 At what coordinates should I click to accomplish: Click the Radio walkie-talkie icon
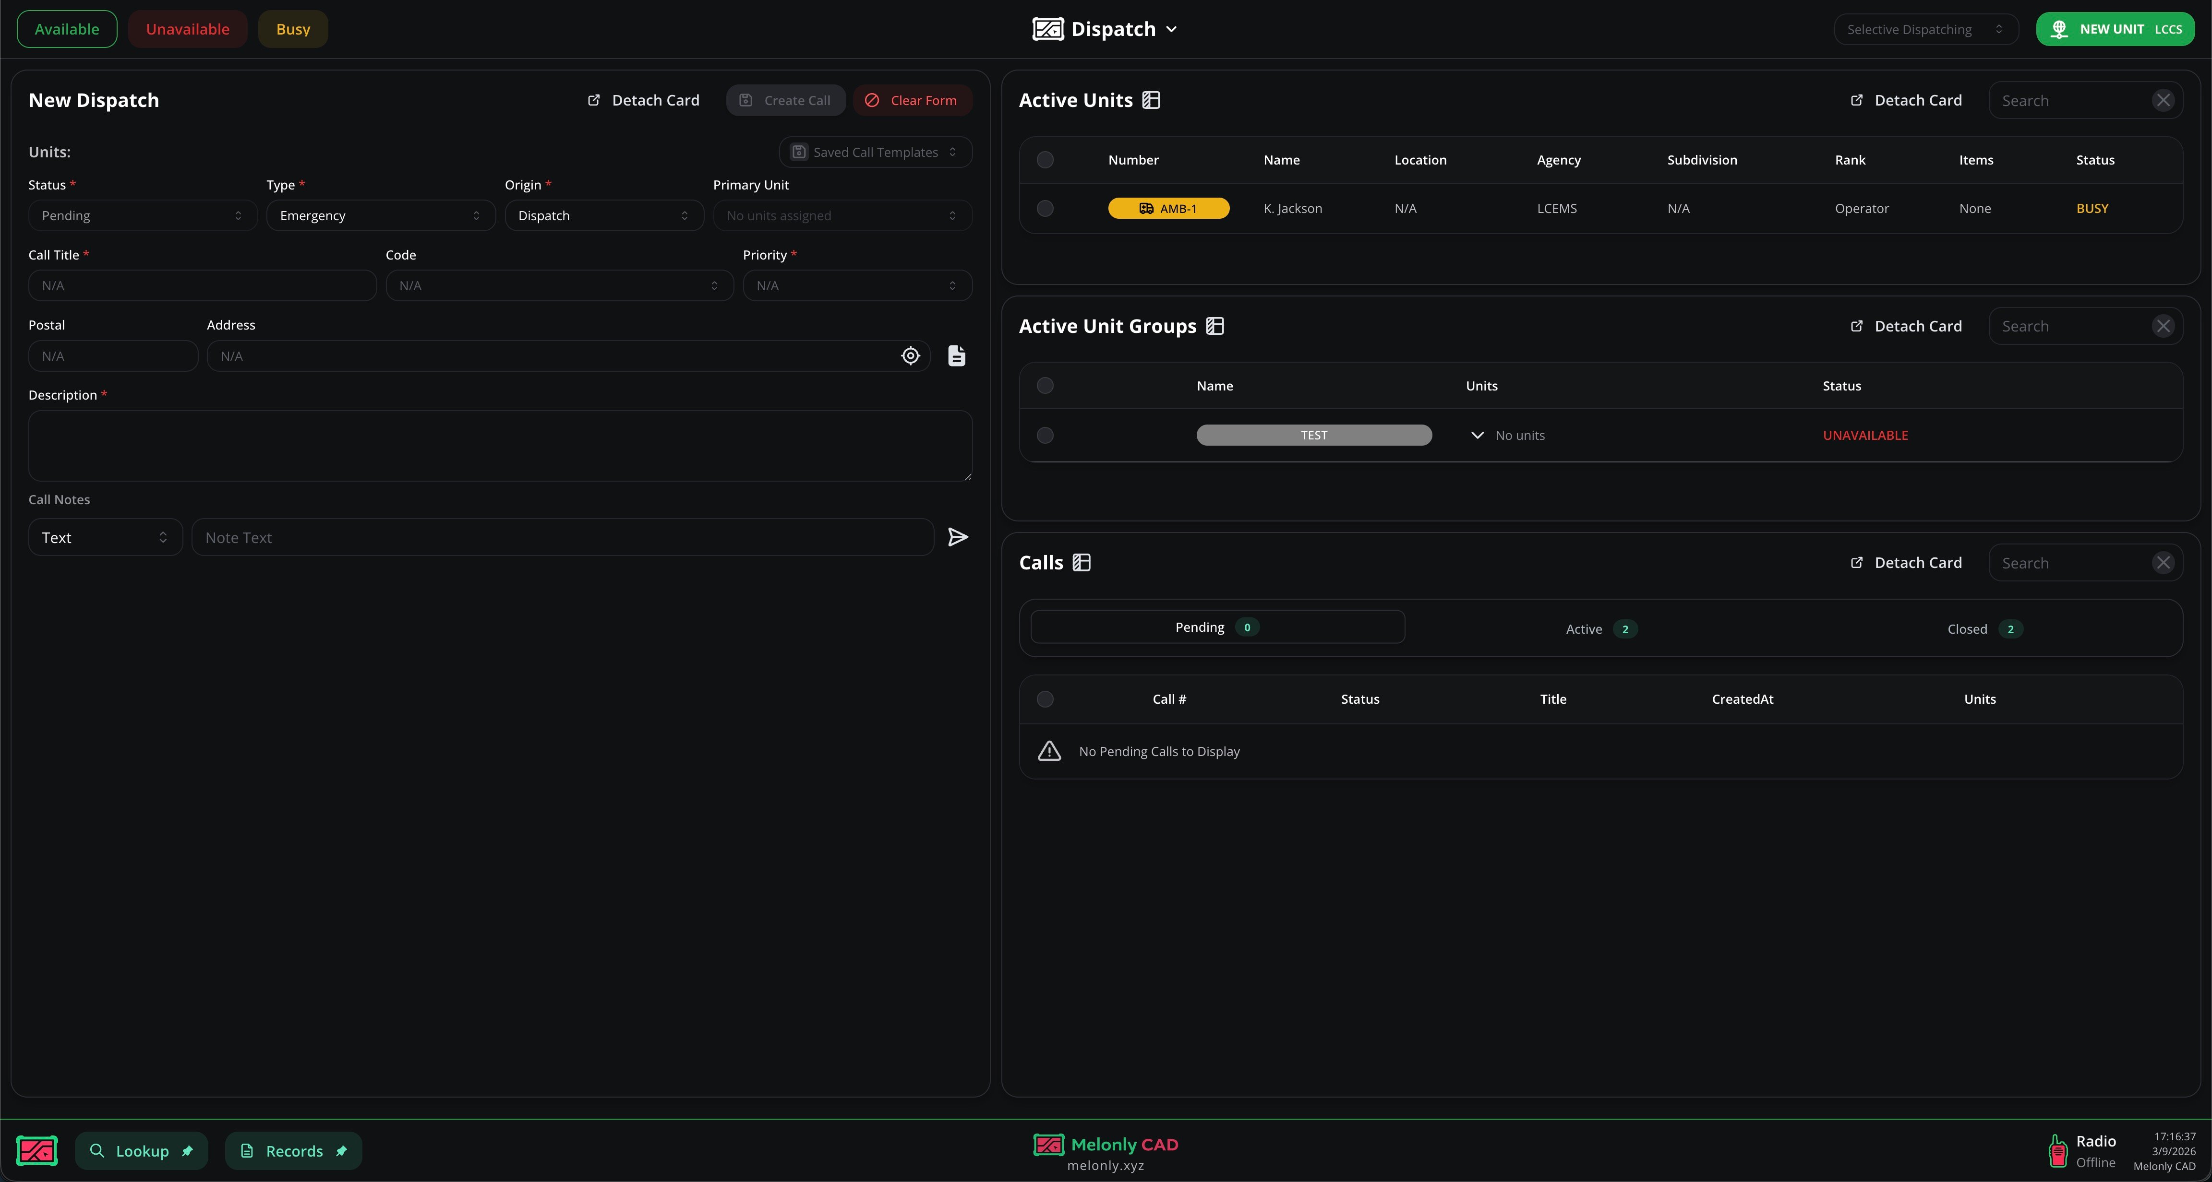click(2057, 1150)
